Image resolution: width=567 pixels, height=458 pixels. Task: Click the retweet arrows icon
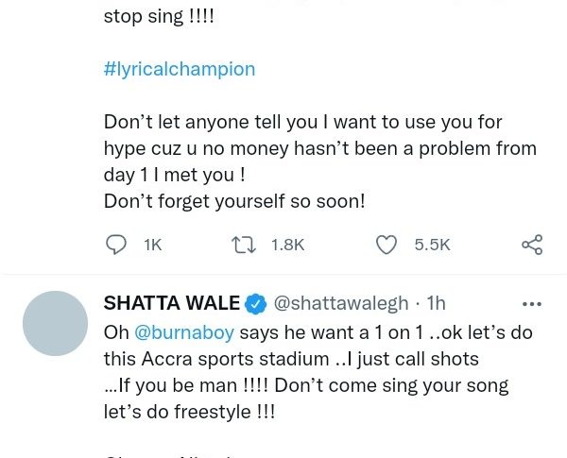coord(244,245)
